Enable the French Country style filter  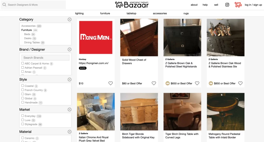[23, 90]
